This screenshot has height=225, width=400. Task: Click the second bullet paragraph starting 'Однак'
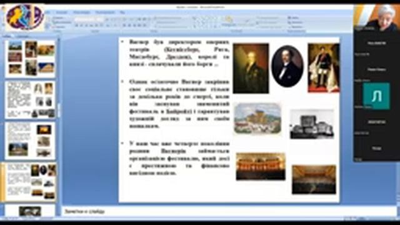pos(179,104)
